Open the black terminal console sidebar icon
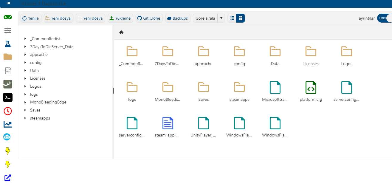 8,97
